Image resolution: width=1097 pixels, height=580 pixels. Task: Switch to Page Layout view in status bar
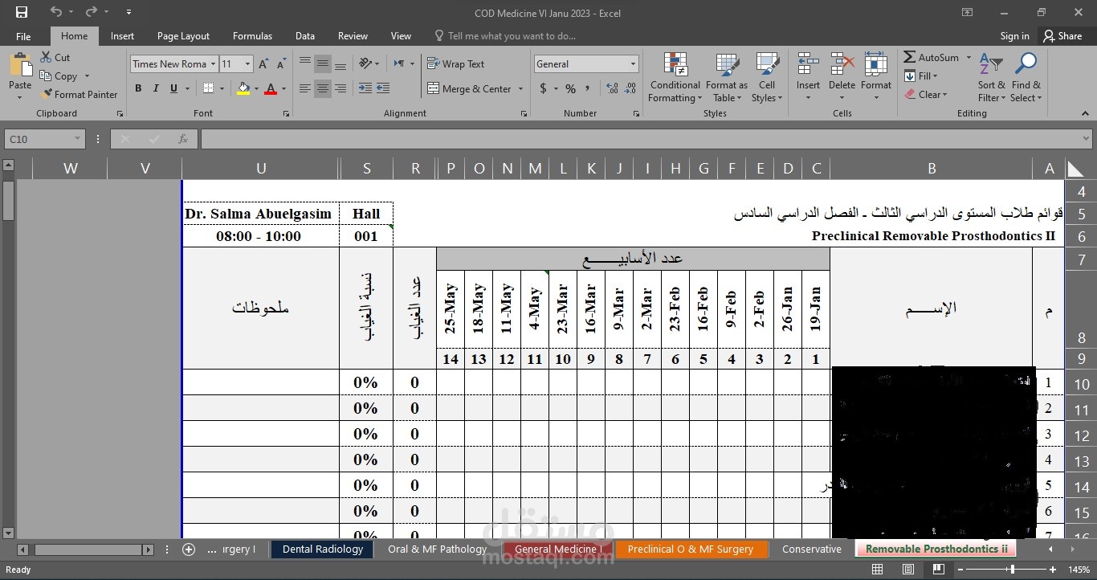908,570
